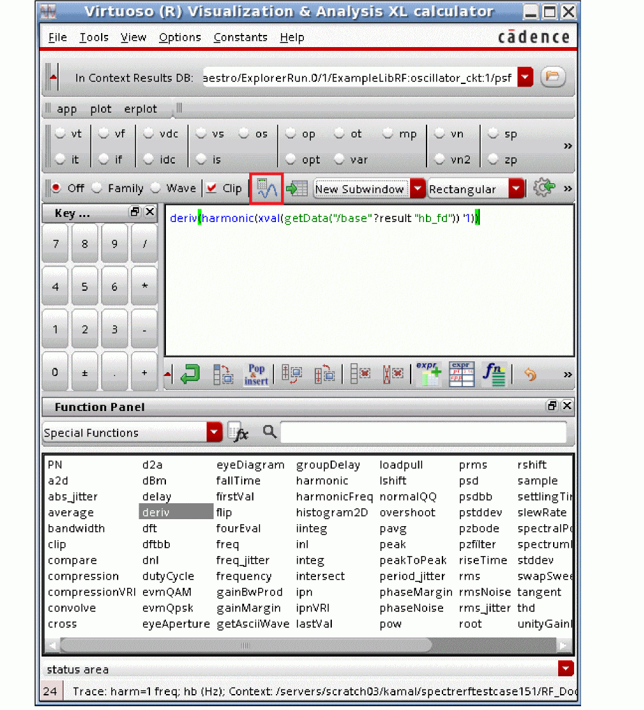Open the Tools menu

(93, 38)
